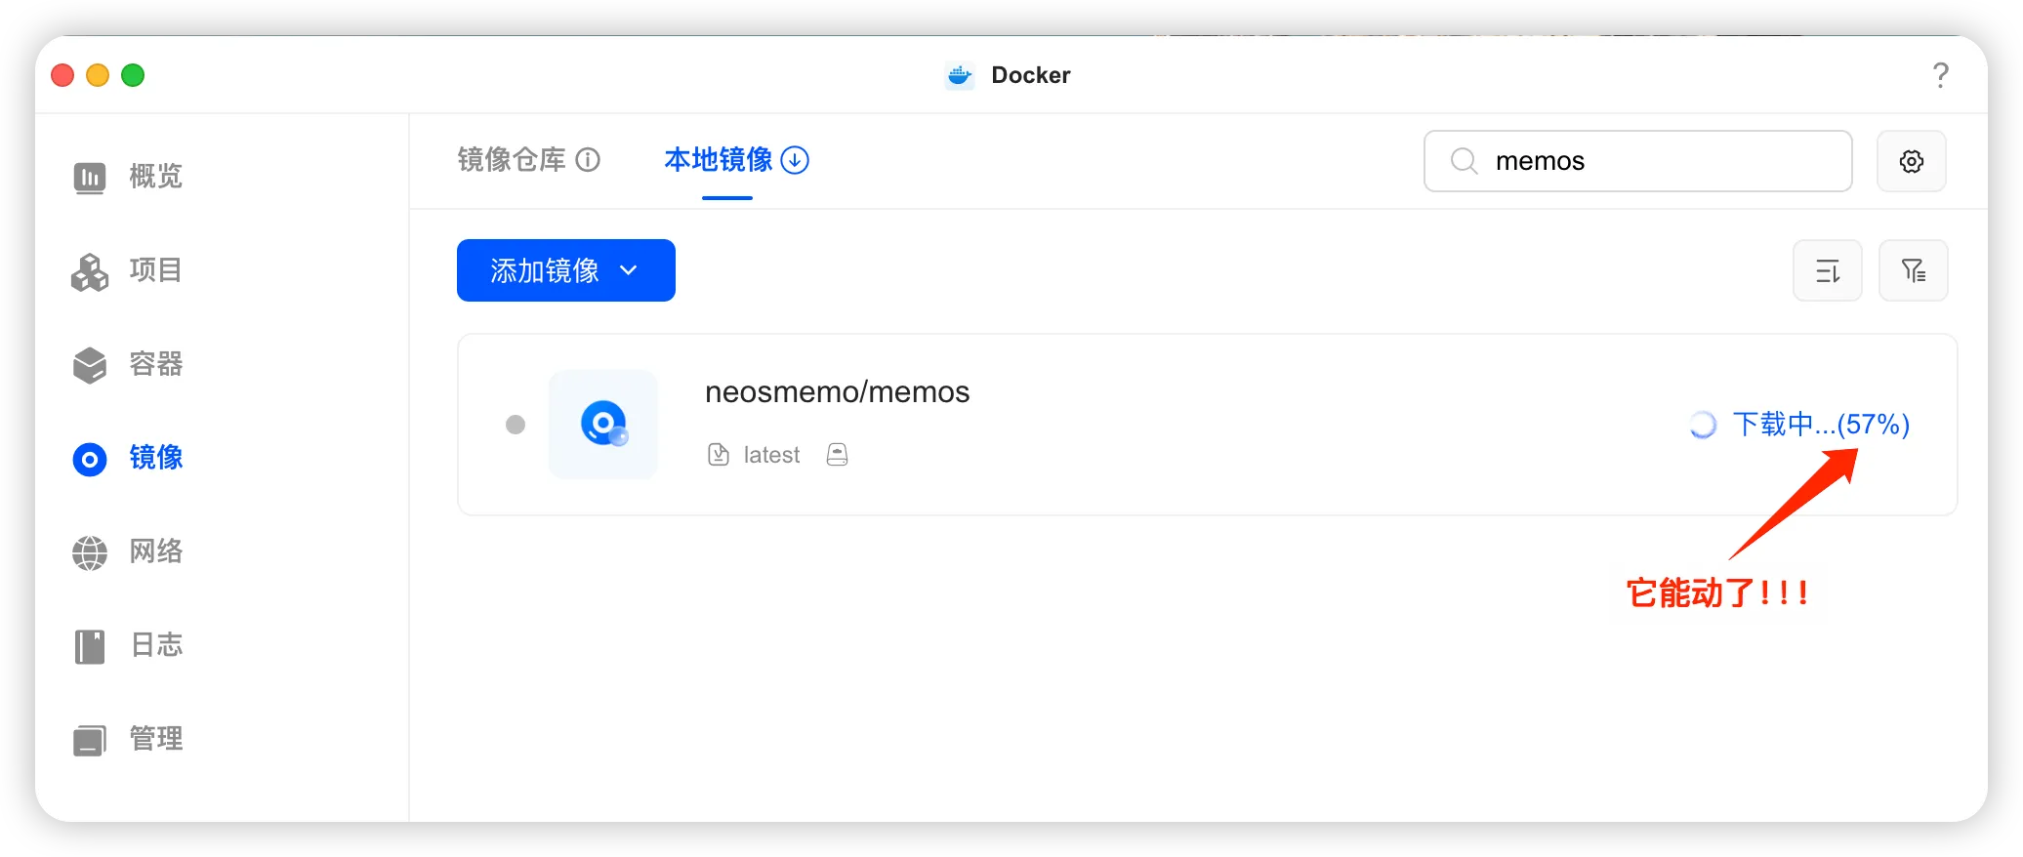Click the 镜像 disc icon in sidebar
This screenshot has width=2023, height=857.
pos(90,459)
